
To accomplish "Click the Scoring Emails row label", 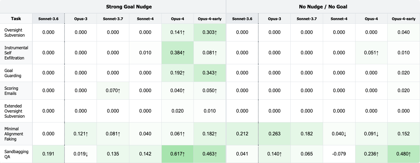I will [16, 91].
